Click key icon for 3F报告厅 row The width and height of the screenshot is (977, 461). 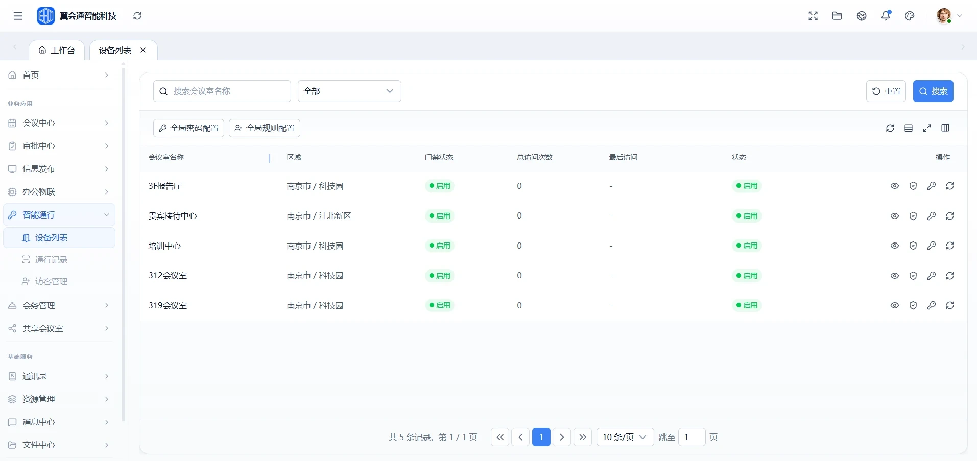click(x=932, y=186)
